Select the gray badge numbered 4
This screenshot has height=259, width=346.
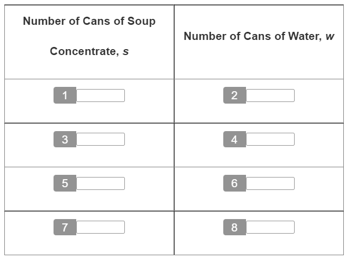coord(235,139)
